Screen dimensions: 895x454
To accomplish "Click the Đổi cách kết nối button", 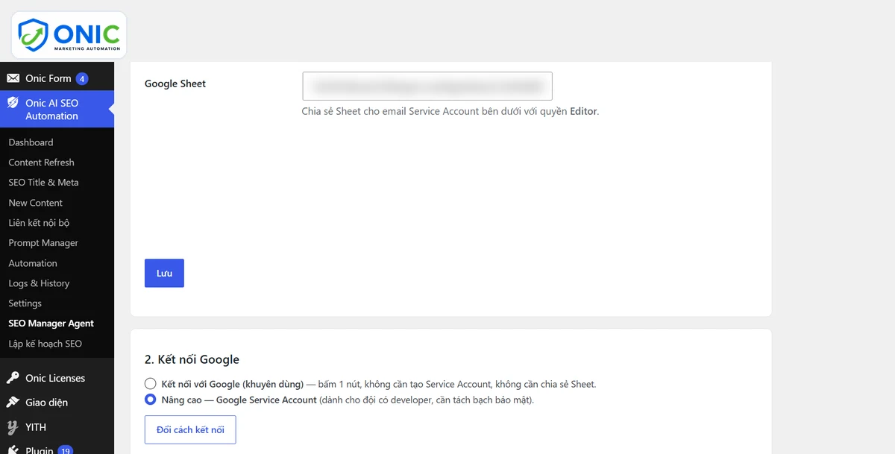I will click(x=190, y=430).
